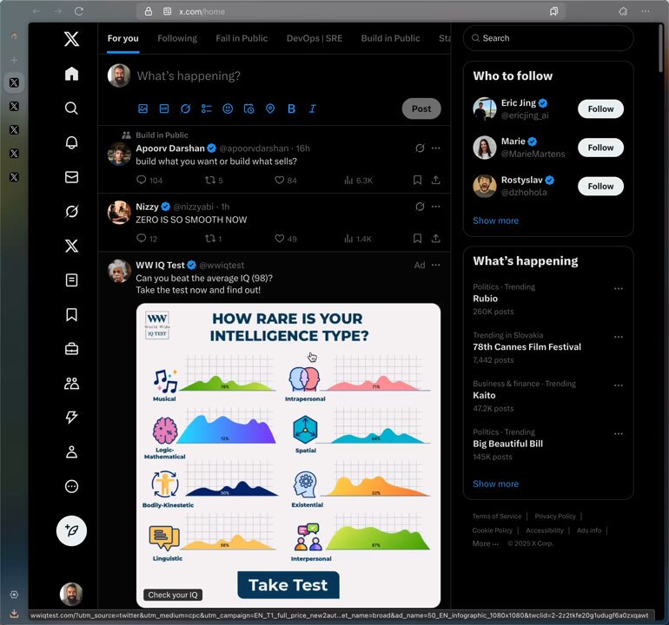Reply to Nizzy's post
This screenshot has width=669, height=625.
coord(142,239)
